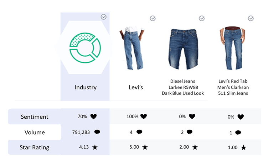The height and width of the screenshot is (164, 269).
Task: Click the star icon next to 5.00
Action: [145, 147]
